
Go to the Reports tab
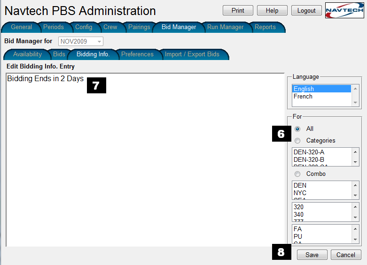tap(265, 27)
